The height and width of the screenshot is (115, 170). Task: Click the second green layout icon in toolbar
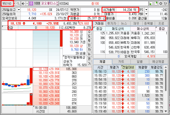click(156, 3)
